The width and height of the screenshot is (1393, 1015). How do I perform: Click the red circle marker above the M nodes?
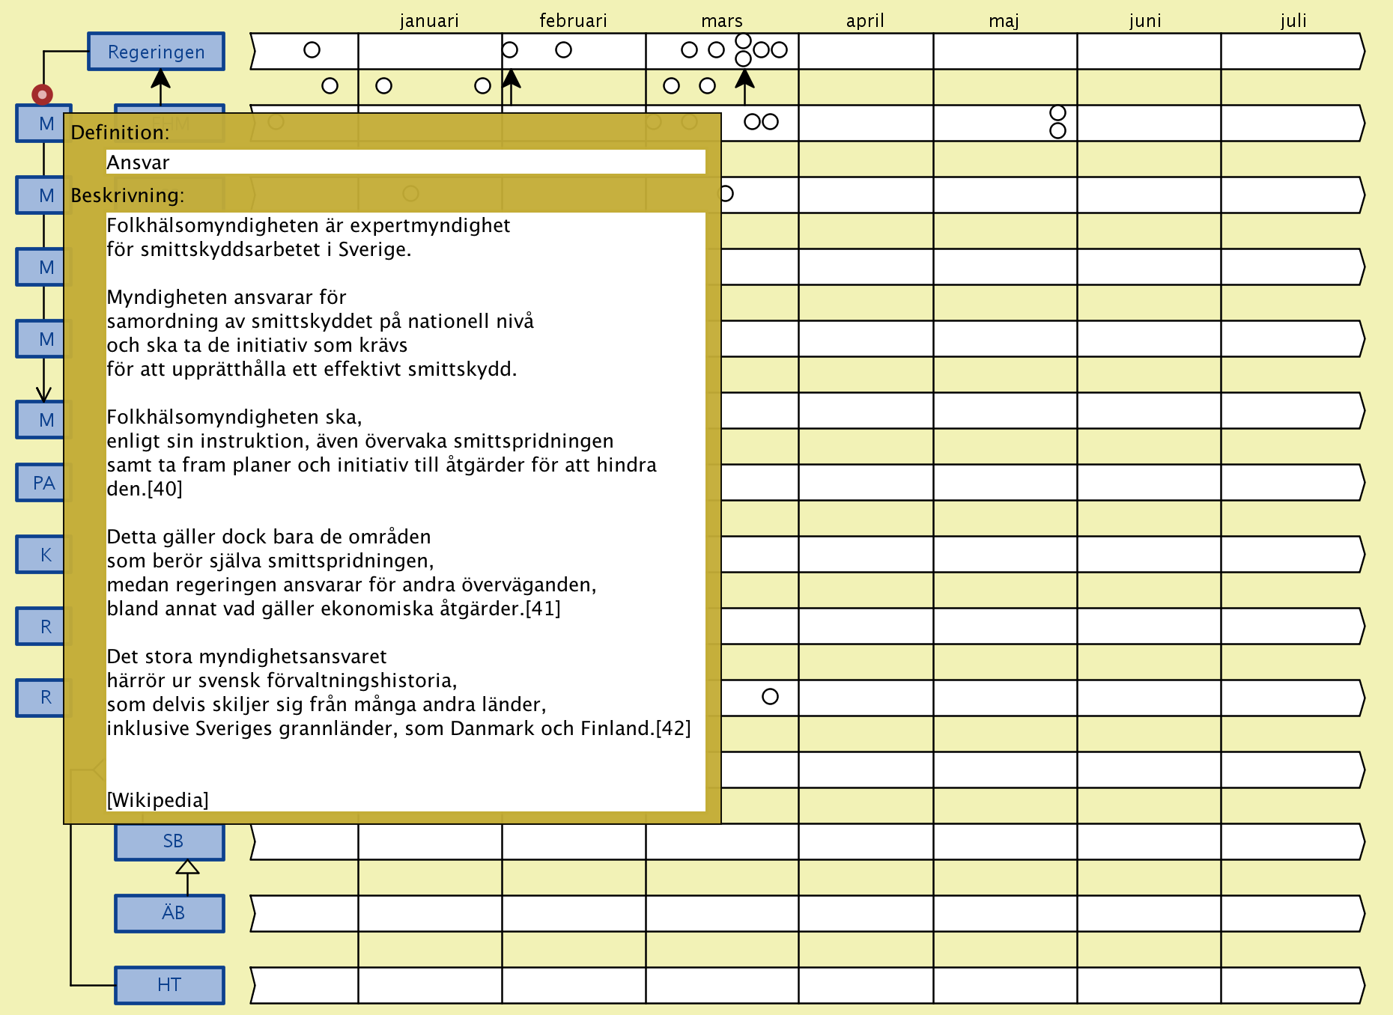pyautogui.click(x=42, y=94)
